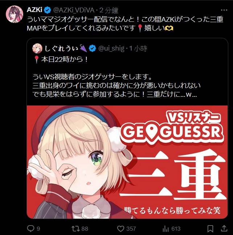Click しぐれうい's verified badge
This screenshot has height=235, width=233.
pos(93,48)
